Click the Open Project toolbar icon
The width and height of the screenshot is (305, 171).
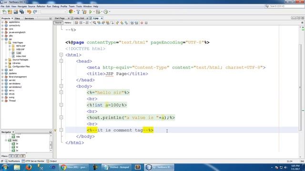coord(16,12)
